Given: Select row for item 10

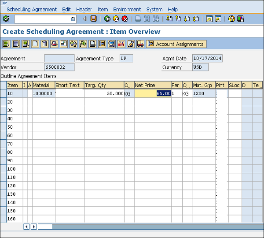Looking at the screenshot, I should (3, 93).
